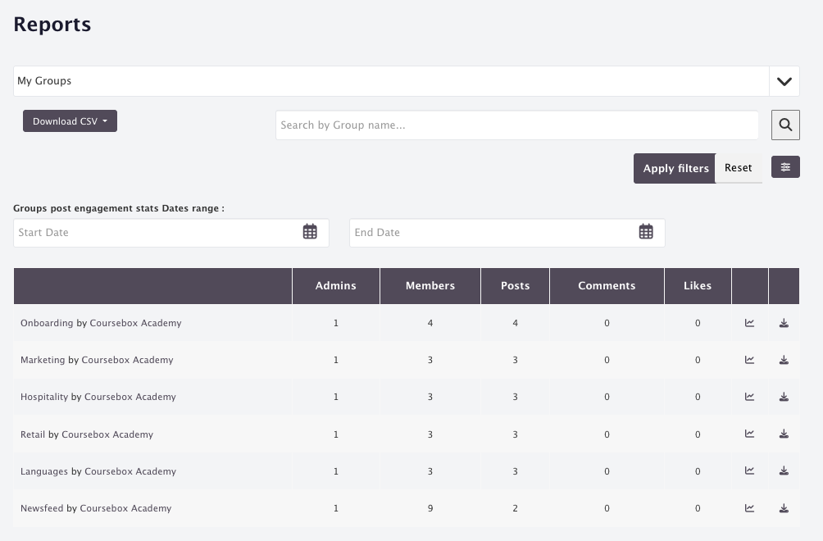Click the Apply filters button
This screenshot has width=823, height=541.
(675, 168)
